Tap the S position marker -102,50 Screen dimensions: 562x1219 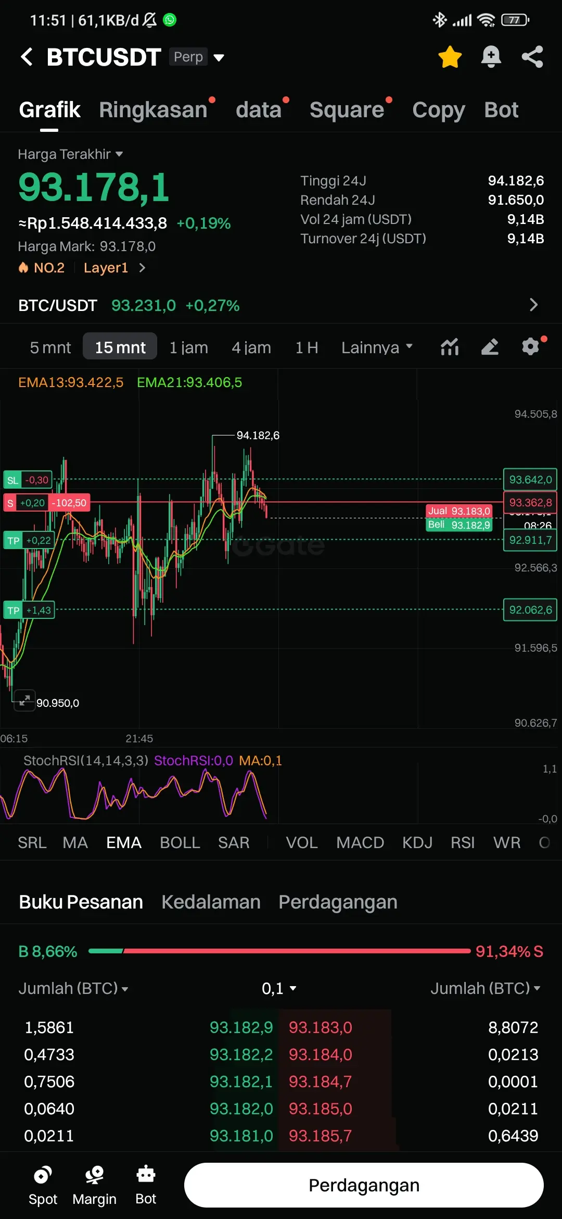click(47, 503)
